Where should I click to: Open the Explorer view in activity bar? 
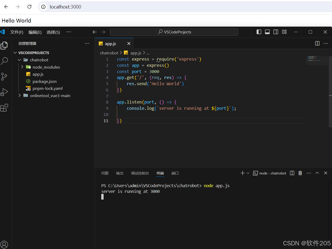(4, 46)
